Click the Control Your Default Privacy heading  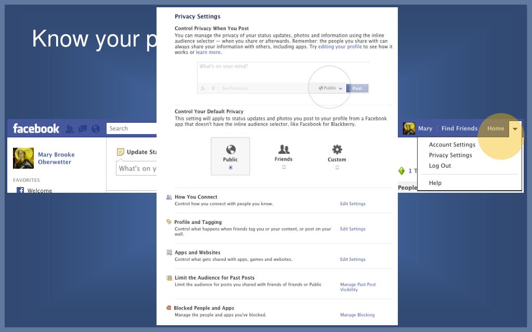pyautogui.click(x=209, y=111)
